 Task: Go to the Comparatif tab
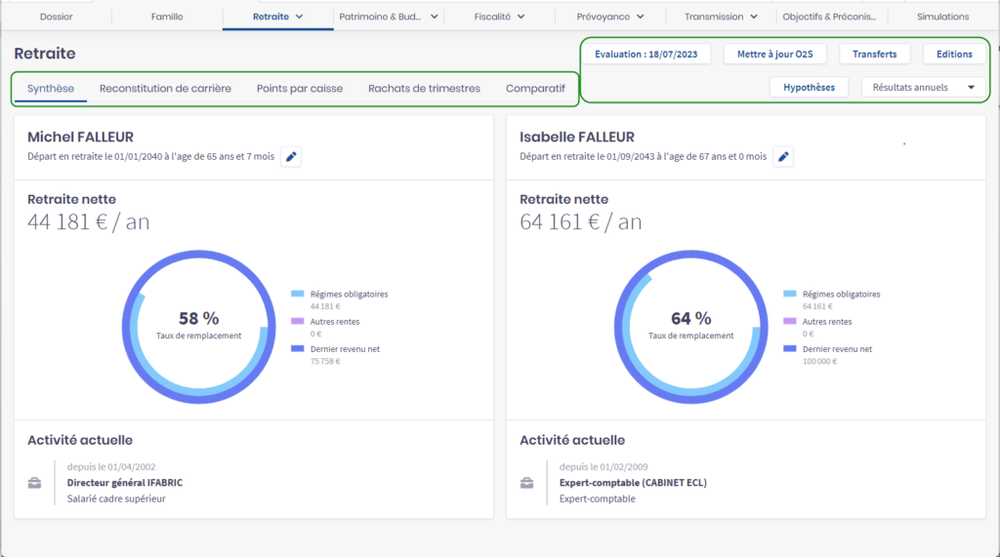click(535, 88)
